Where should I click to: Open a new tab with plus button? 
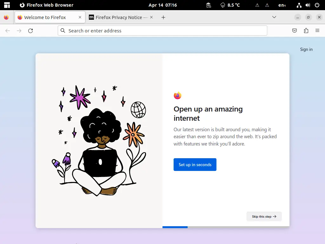pyautogui.click(x=163, y=17)
